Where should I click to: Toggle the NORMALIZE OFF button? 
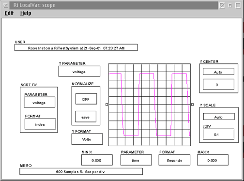click(86, 99)
